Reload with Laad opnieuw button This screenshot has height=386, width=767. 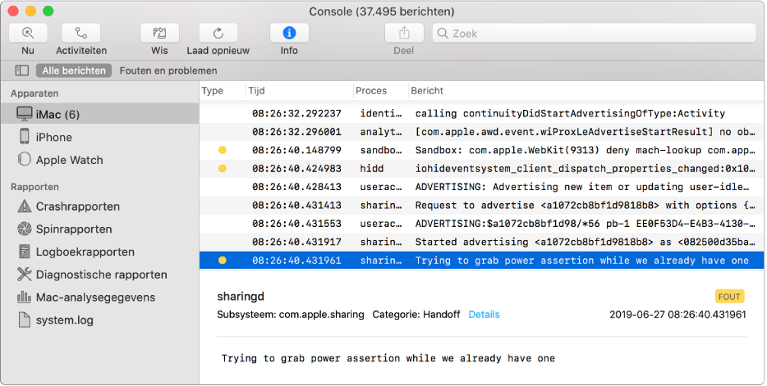(218, 33)
